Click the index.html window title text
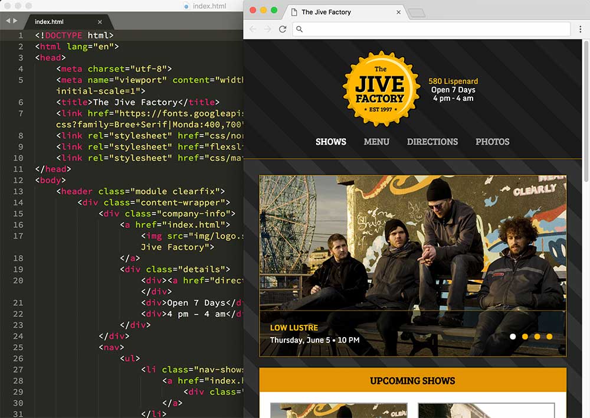Image resolution: width=590 pixels, height=418 pixels. pyautogui.click(x=209, y=6)
